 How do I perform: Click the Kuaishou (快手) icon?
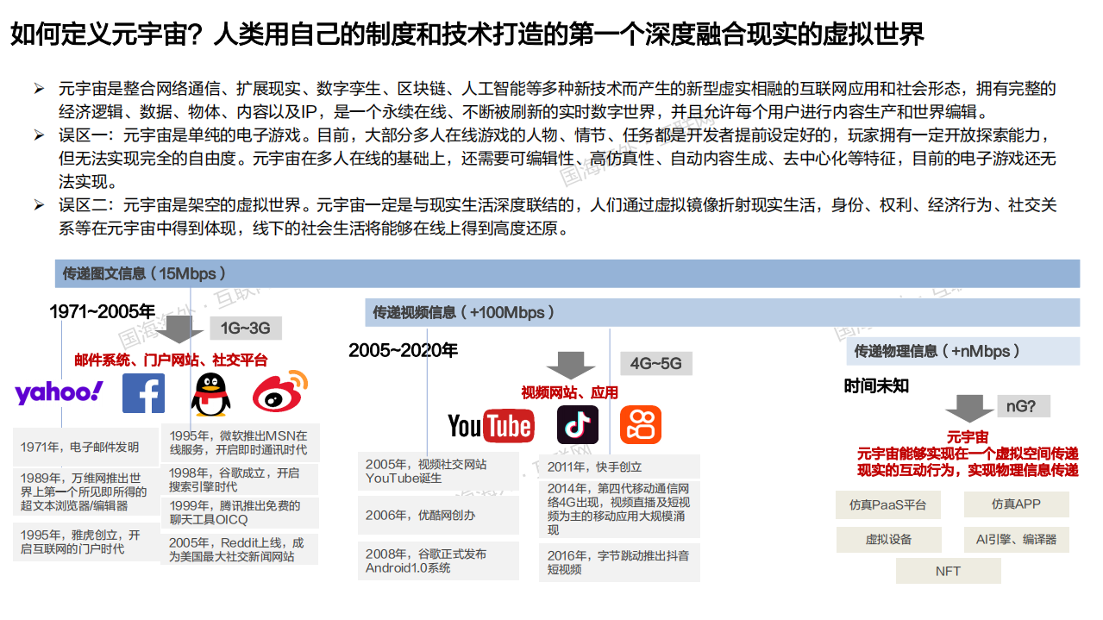[640, 425]
